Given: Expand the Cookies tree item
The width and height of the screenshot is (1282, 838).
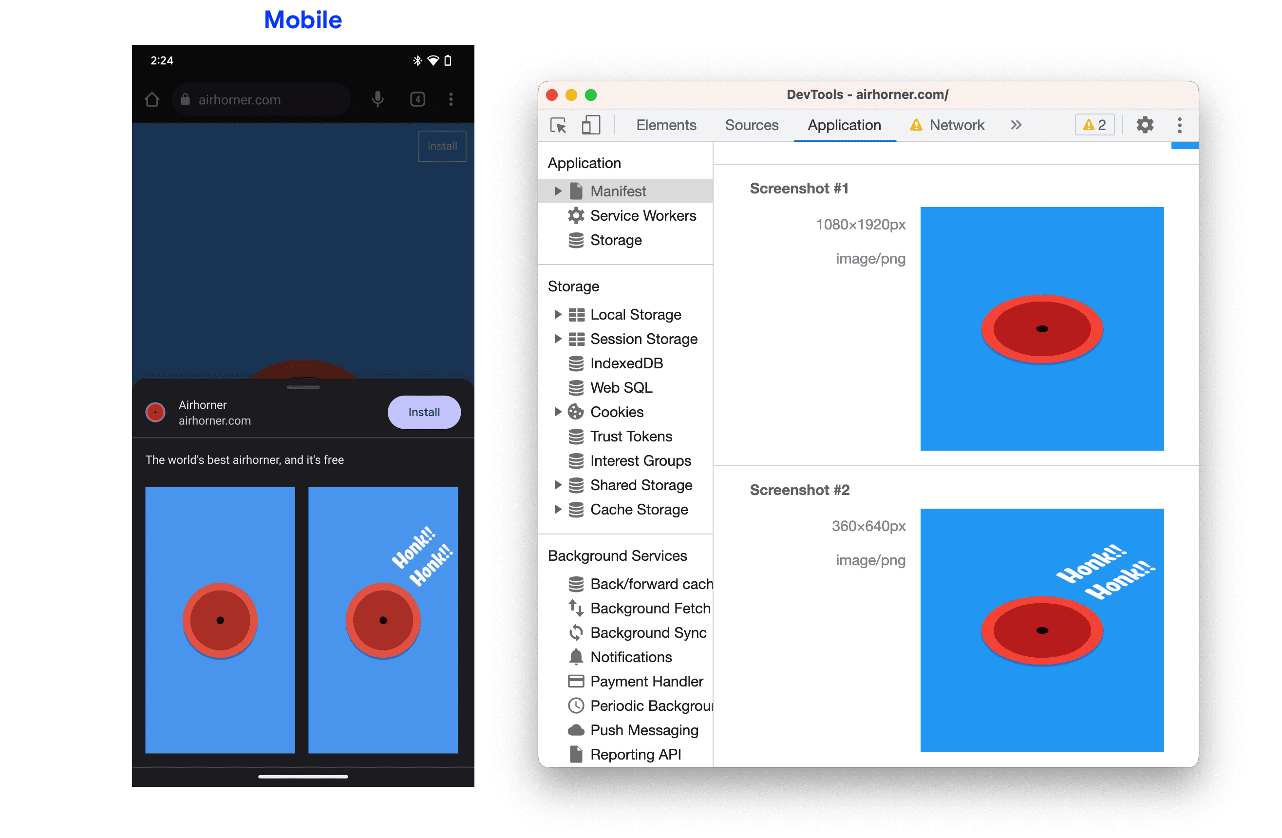Looking at the screenshot, I should point(557,412).
